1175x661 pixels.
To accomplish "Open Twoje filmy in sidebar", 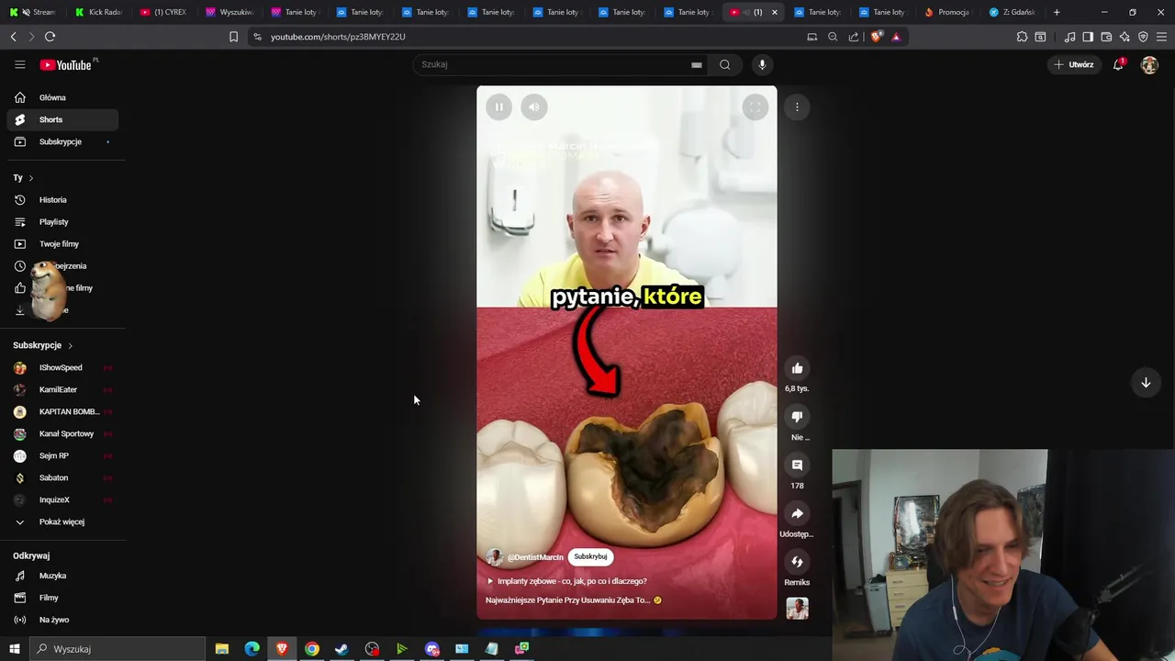I will pyautogui.click(x=62, y=243).
